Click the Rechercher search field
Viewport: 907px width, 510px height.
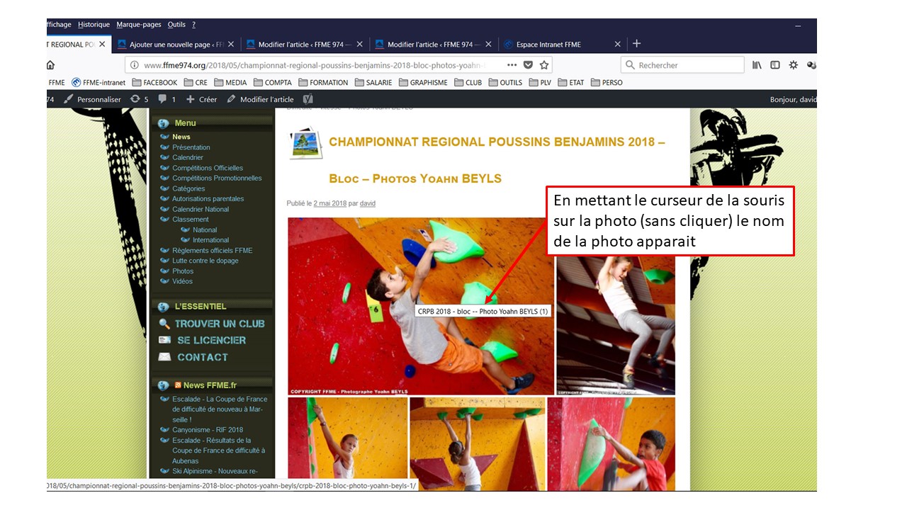click(x=687, y=65)
